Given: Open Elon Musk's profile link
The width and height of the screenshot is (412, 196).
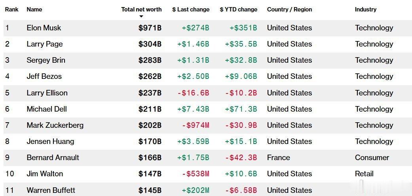Looking at the screenshot, I should pyautogui.click(x=44, y=28).
